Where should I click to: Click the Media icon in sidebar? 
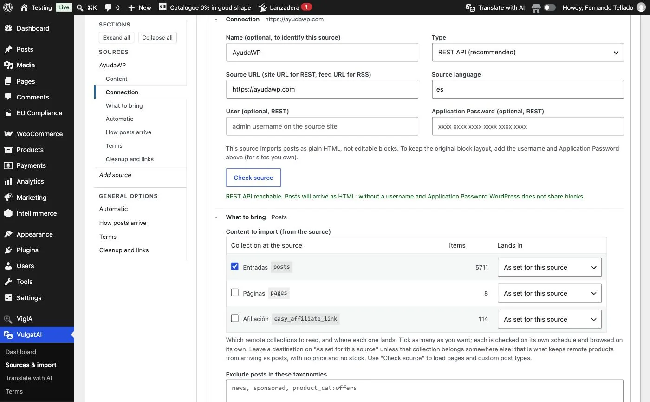click(8, 65)
